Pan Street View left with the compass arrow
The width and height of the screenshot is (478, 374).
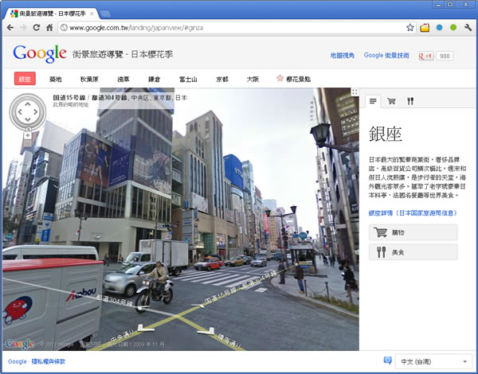[x=20, y=111]
